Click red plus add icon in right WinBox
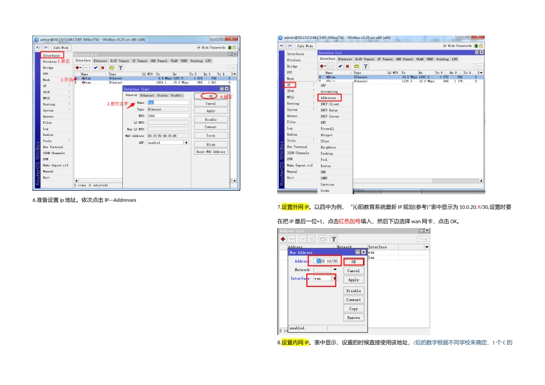Image resolution: width=545 pixels, height=385 pixels. tap(323, 66)
